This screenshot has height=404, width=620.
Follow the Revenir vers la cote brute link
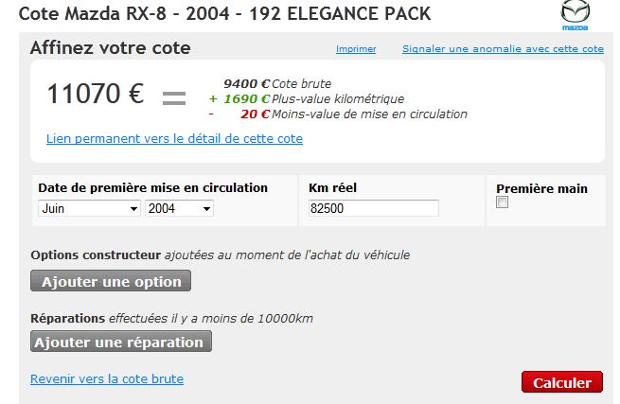(x=107, y=378)
